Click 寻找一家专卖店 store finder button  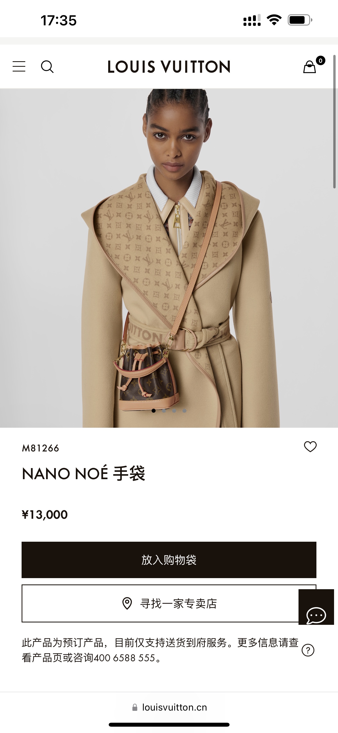tap(169, 603)
